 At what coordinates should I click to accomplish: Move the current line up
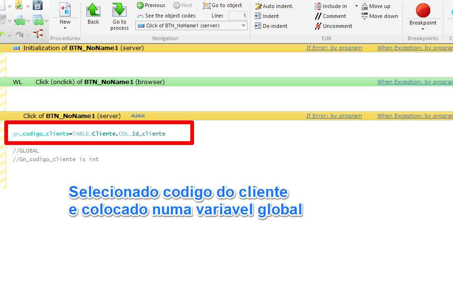click(376, 6)
